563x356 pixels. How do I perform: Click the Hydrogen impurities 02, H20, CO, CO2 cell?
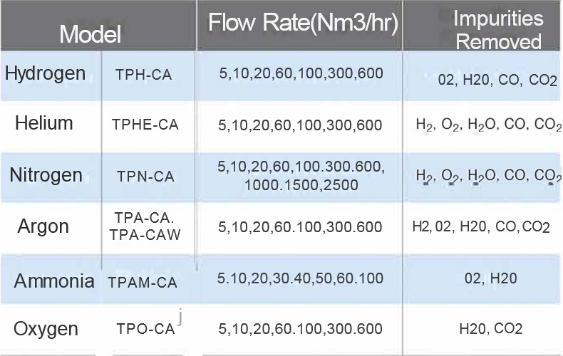pos(497,80)
